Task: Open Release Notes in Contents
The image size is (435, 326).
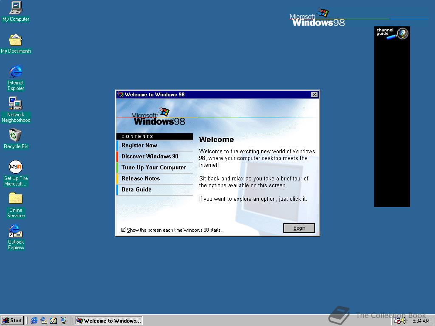Action: tap(155, 179)
